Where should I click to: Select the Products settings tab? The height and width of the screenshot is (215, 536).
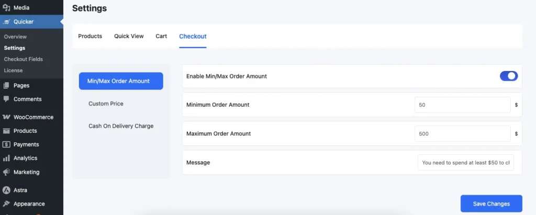[x=90, y=36]
